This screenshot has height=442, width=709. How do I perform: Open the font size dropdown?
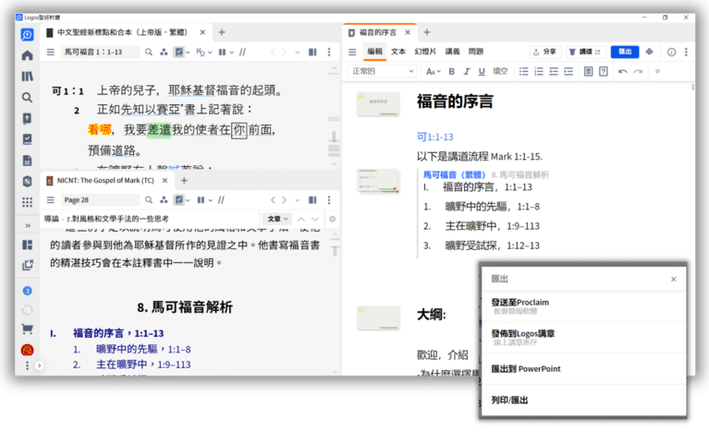click(433, 71)
